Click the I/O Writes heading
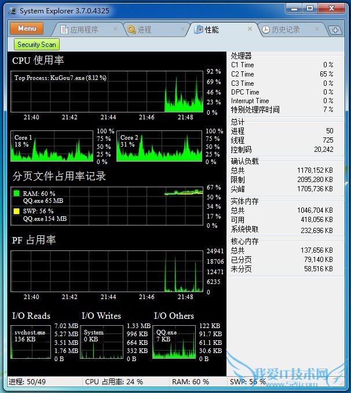The width and height of the screenshot is (351, 393). tap(101, 315)
